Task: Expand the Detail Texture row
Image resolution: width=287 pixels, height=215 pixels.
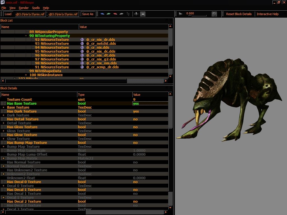Action: (x=3, y=123)
